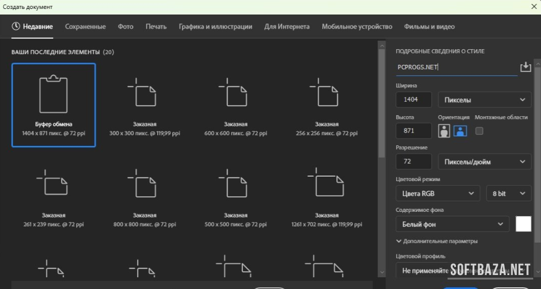Open the Photo presets tab
The image size is (541, 289).
[x=125, y=26]
